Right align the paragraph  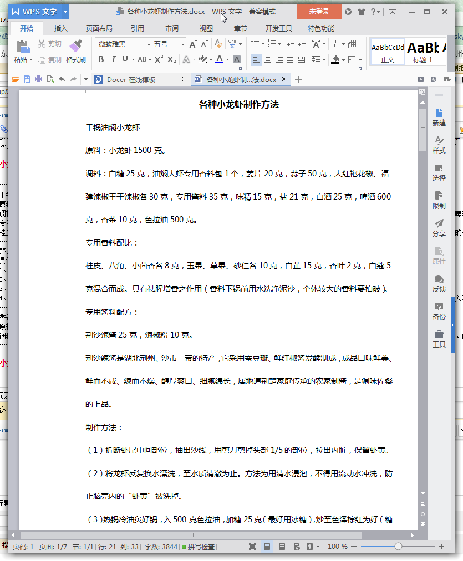pyautogui.click(x=279, y=59)
